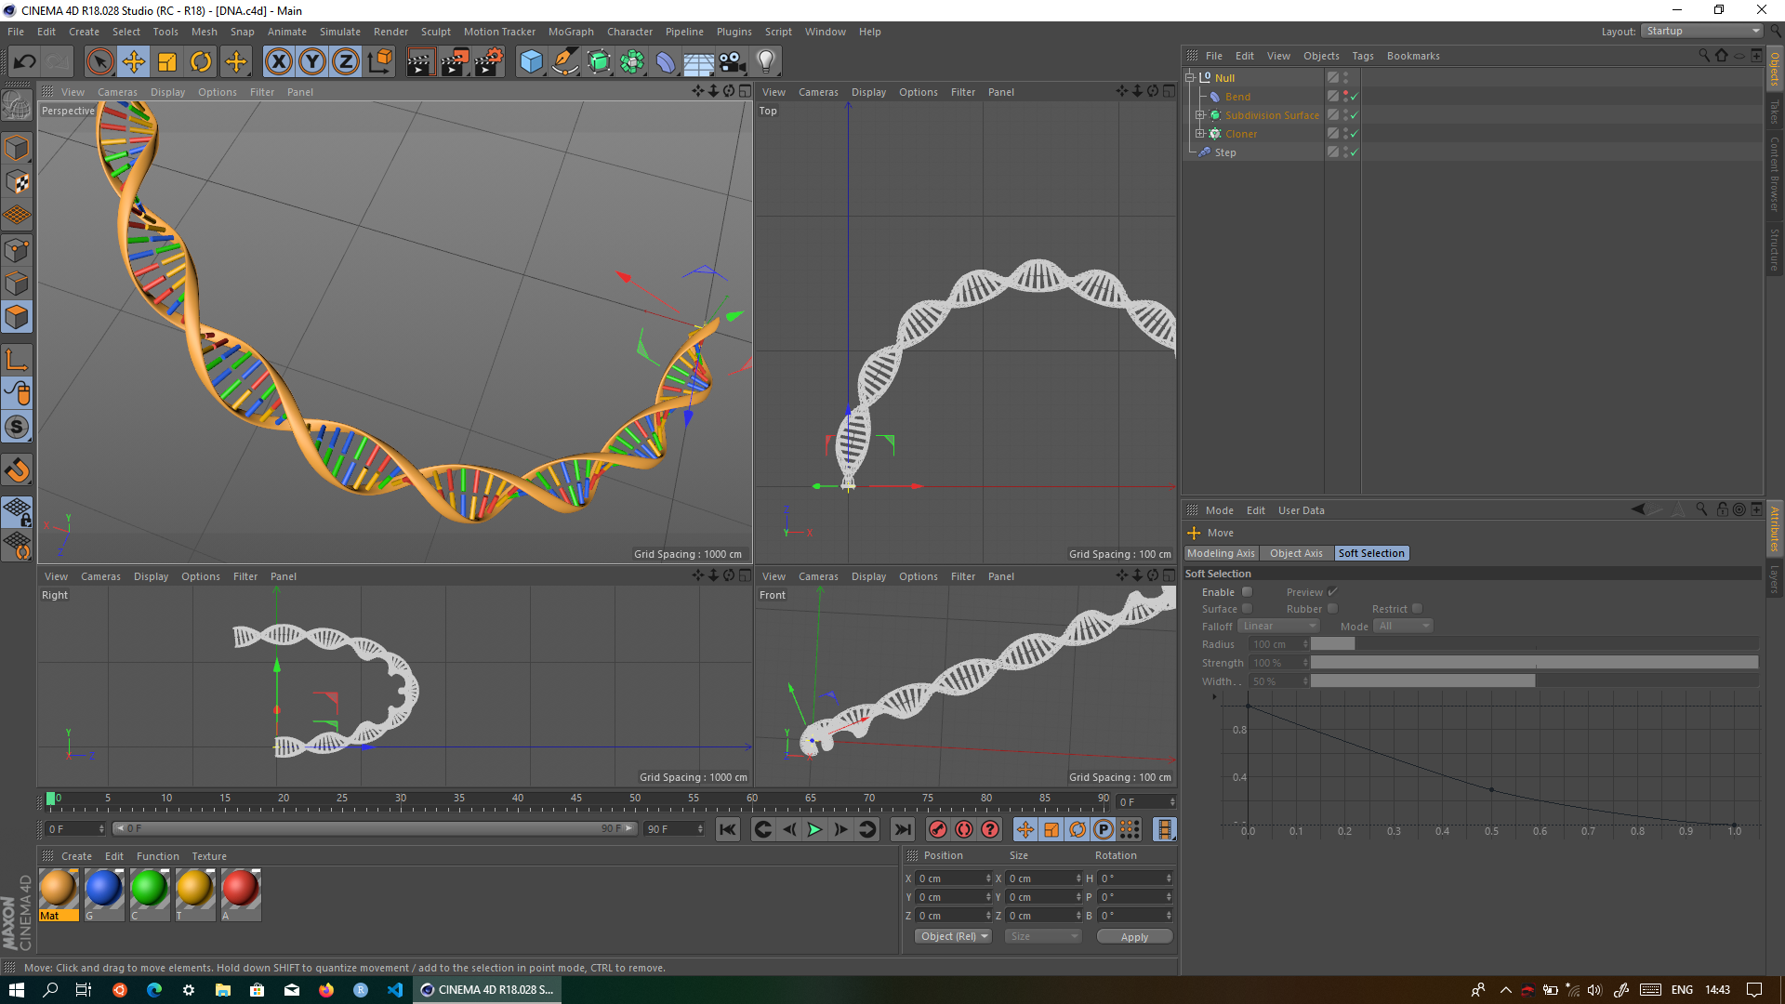This screenshot has width=1785, height=1004.
Task: Click frame 45 on the timeline
Action: (576, 799)
